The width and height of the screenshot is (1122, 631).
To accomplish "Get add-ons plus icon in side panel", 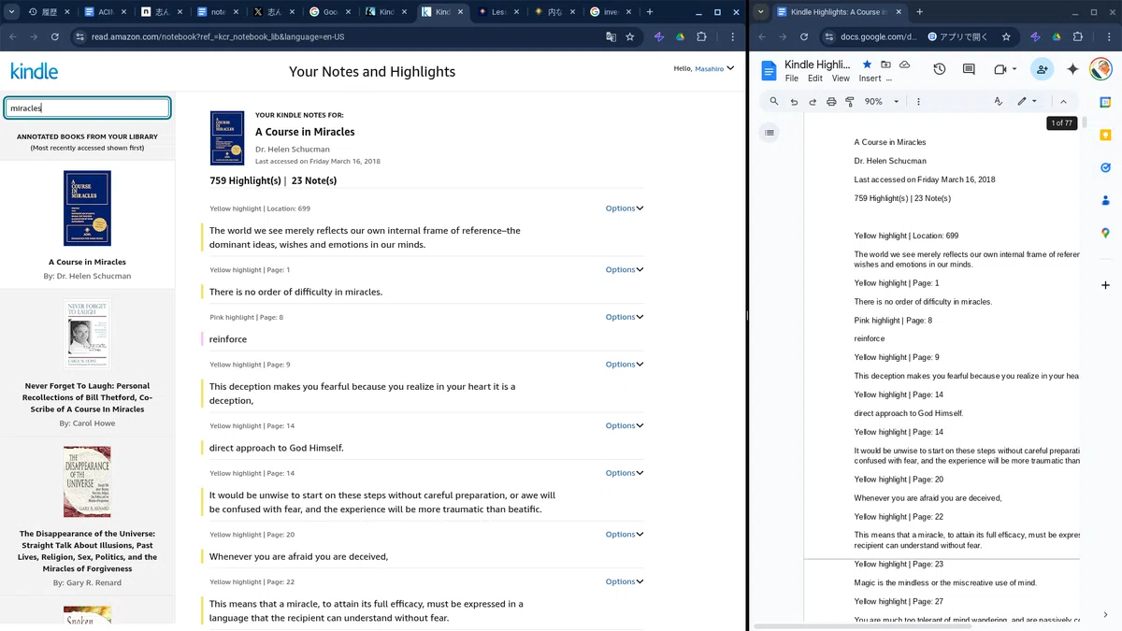I will [1105, 284].
